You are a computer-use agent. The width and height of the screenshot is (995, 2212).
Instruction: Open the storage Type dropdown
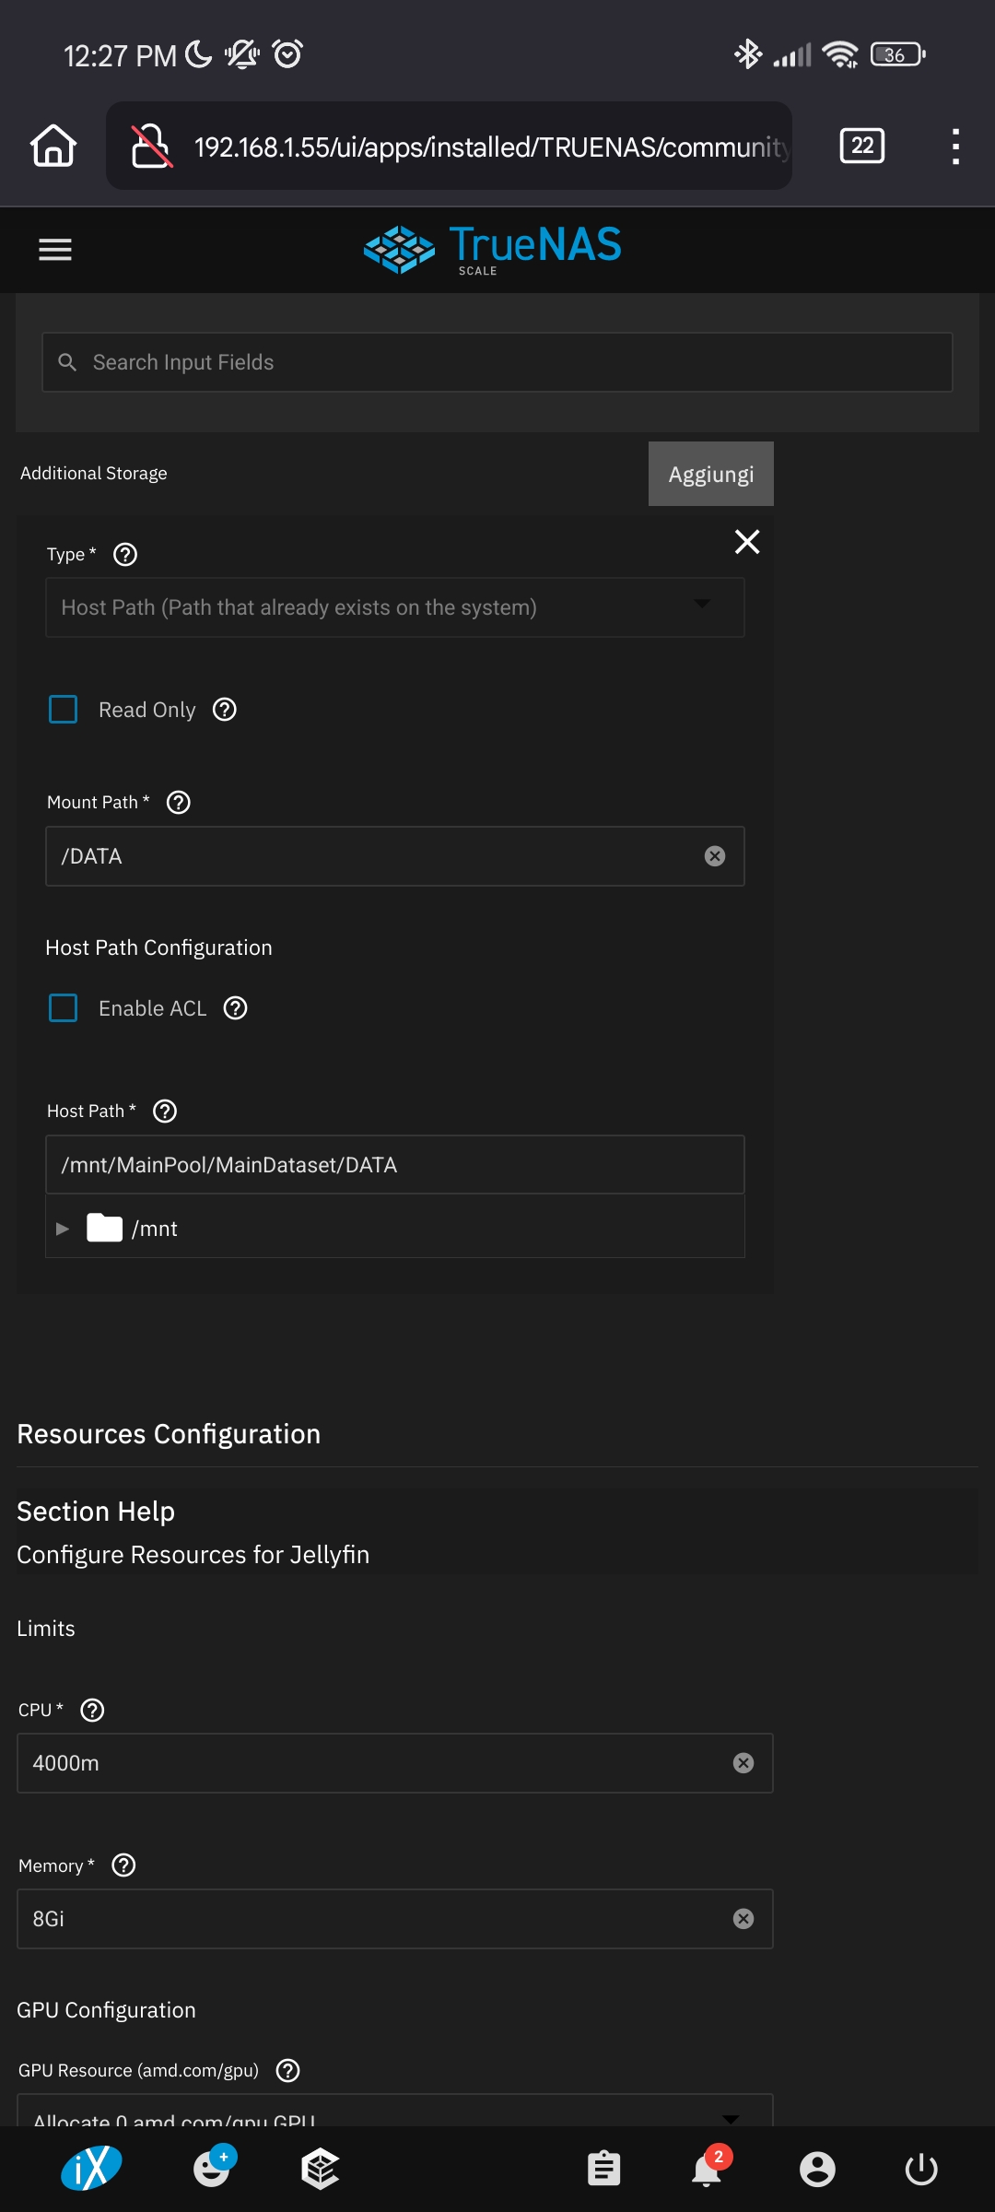394,607
